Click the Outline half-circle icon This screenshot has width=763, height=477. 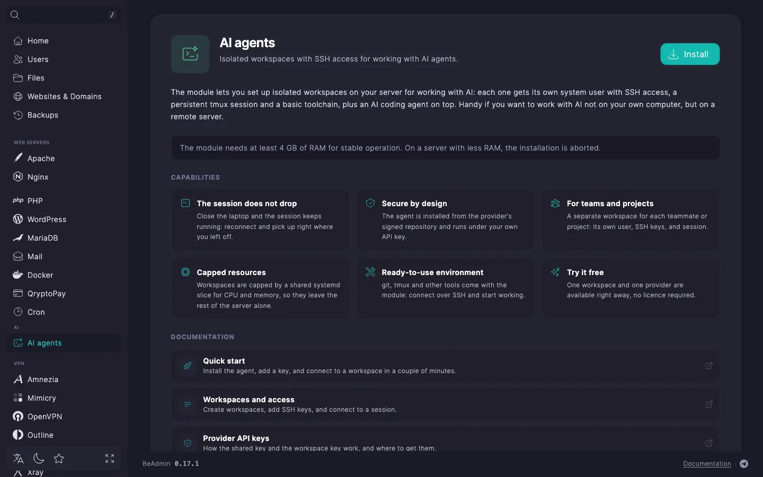[18, 435]
